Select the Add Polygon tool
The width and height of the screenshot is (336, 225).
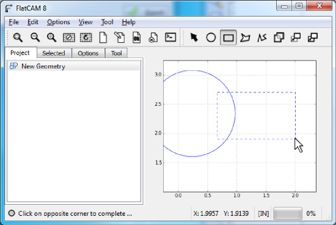(245, 37)
